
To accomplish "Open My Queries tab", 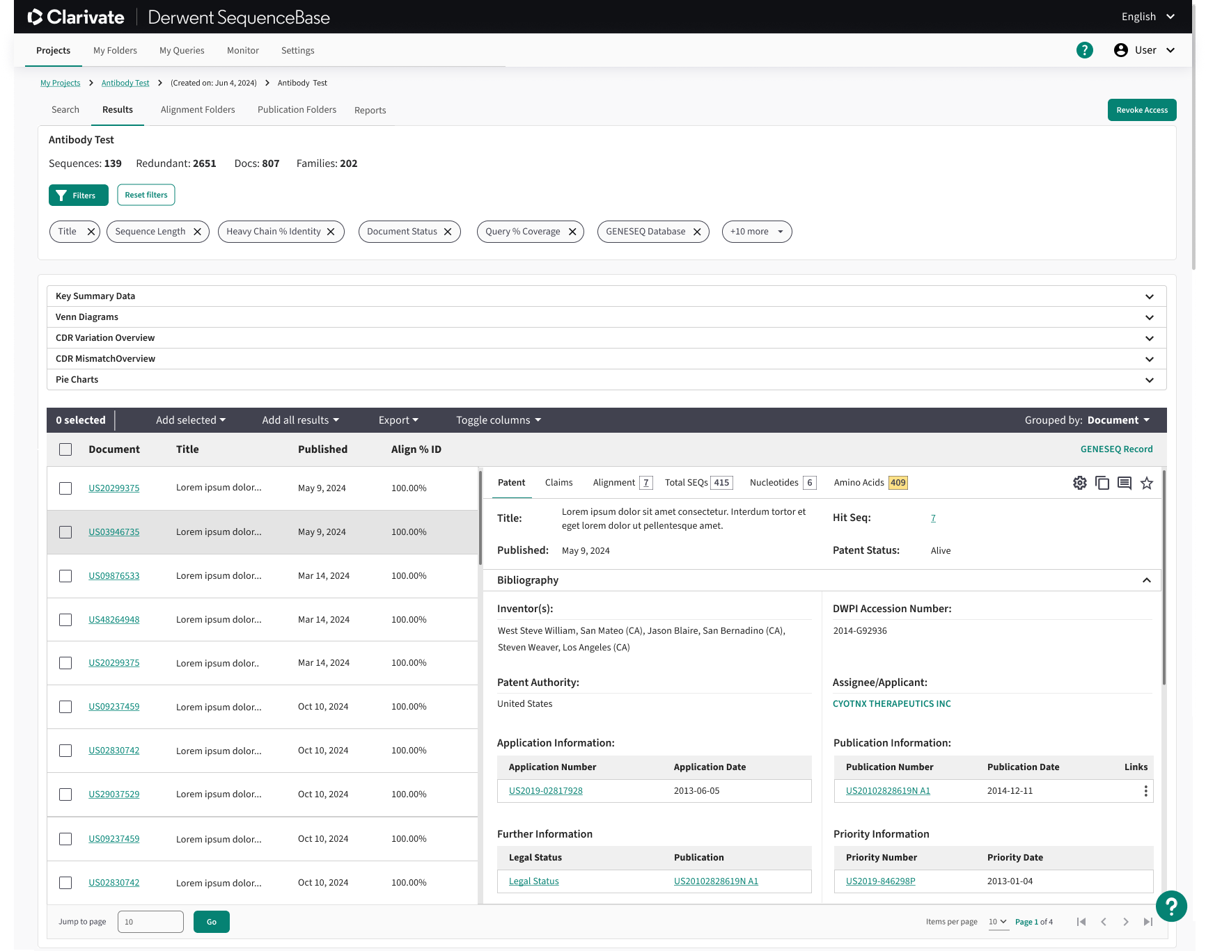I will (182, 51).
